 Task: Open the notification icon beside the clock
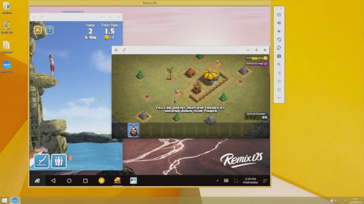tap(236, 180)
